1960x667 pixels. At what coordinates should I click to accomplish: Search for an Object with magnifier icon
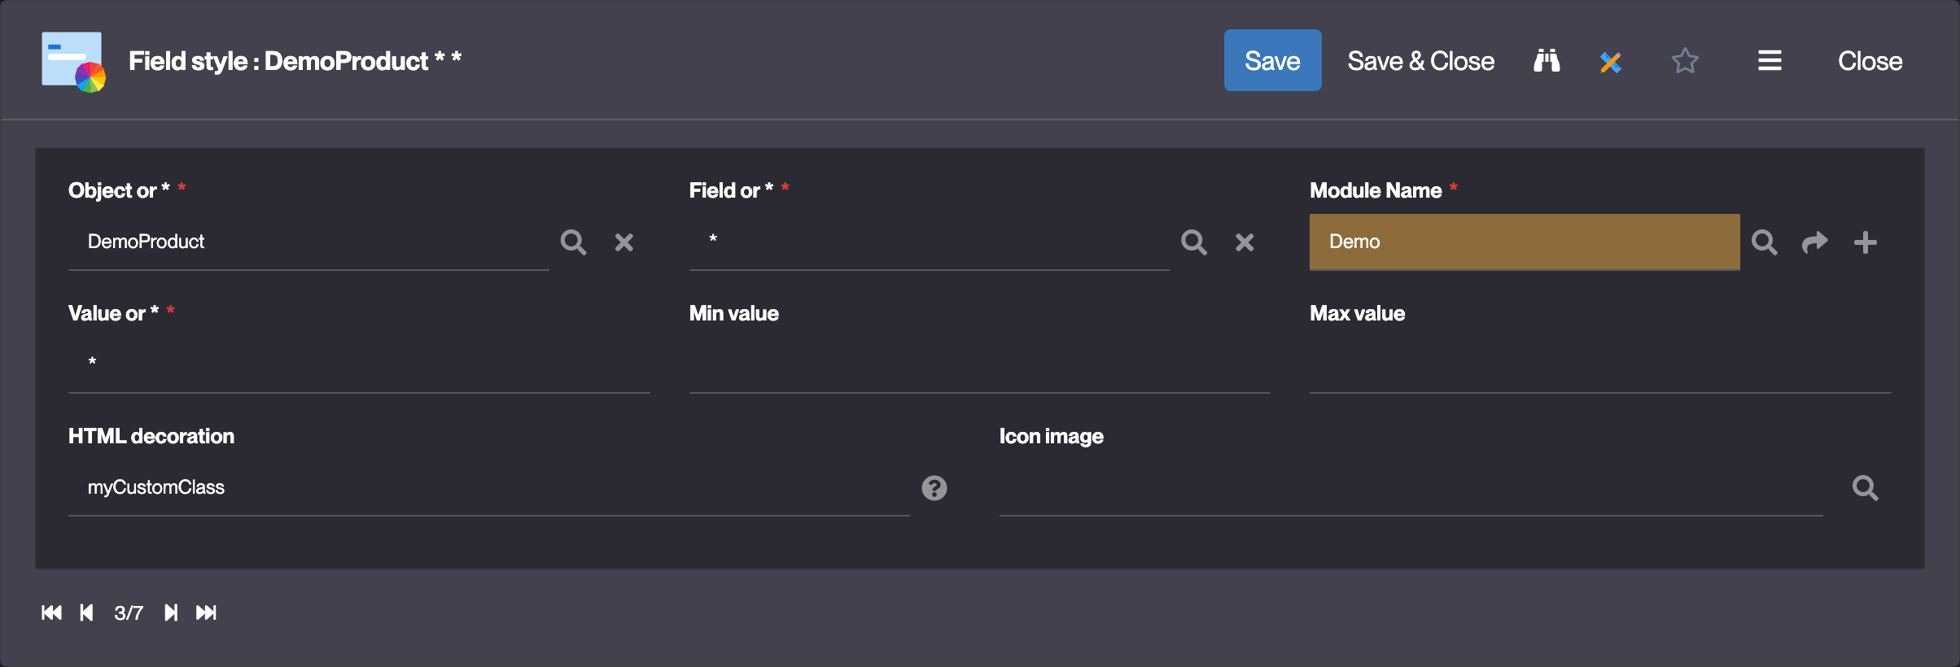point(573,242)
